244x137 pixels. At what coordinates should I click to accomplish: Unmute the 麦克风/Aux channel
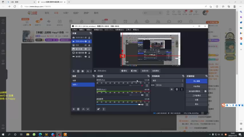pyautogui.click(x=142, y=86)
